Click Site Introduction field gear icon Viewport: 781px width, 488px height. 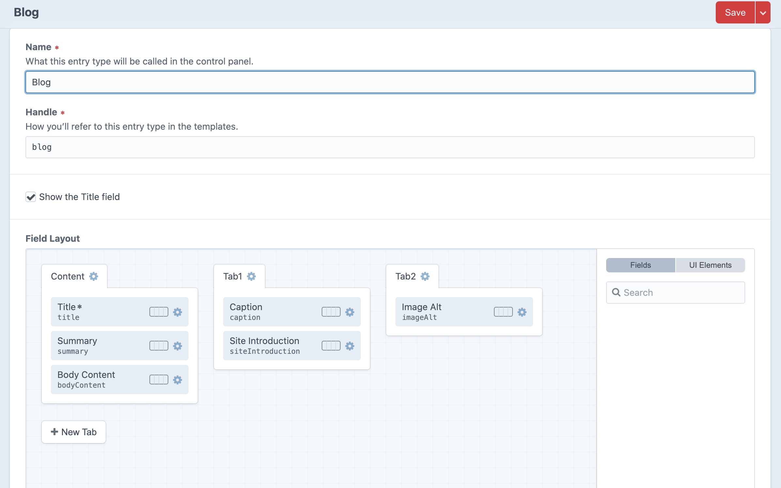[x=350, y=346]
